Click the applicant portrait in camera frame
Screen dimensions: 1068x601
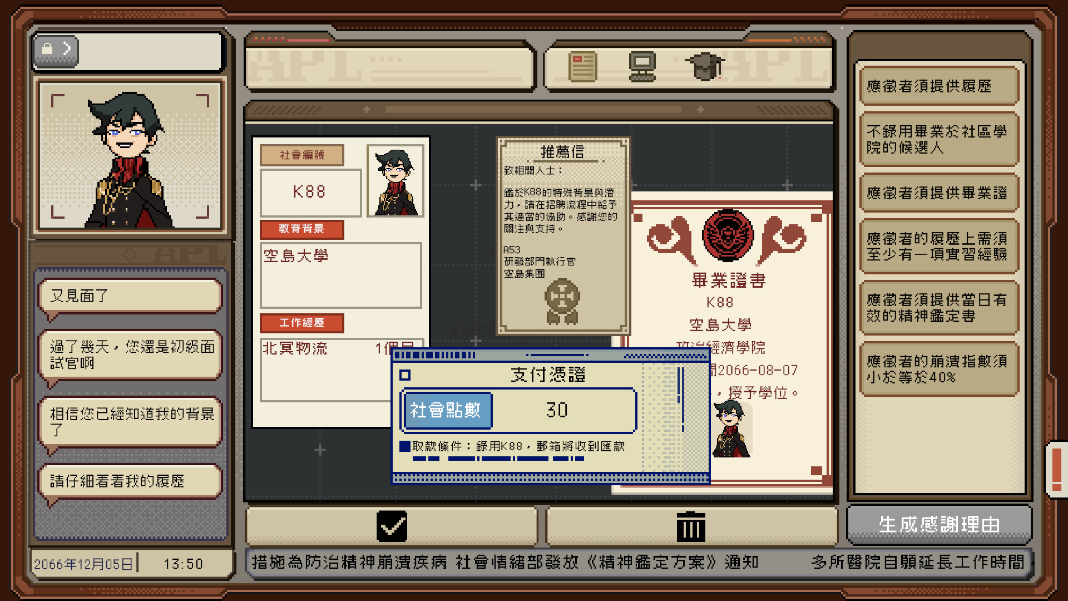[131, 155]
